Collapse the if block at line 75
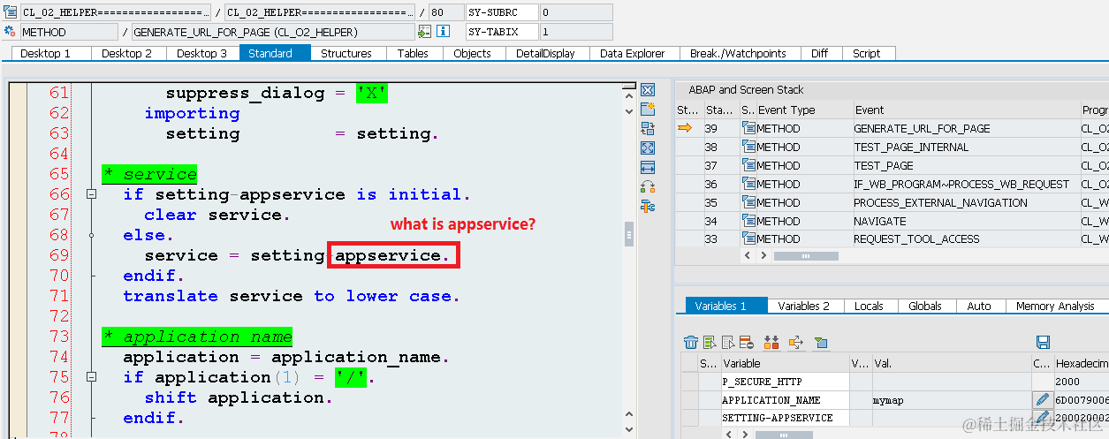This screenshot has width=1109, height=439. tap(91, 377)
